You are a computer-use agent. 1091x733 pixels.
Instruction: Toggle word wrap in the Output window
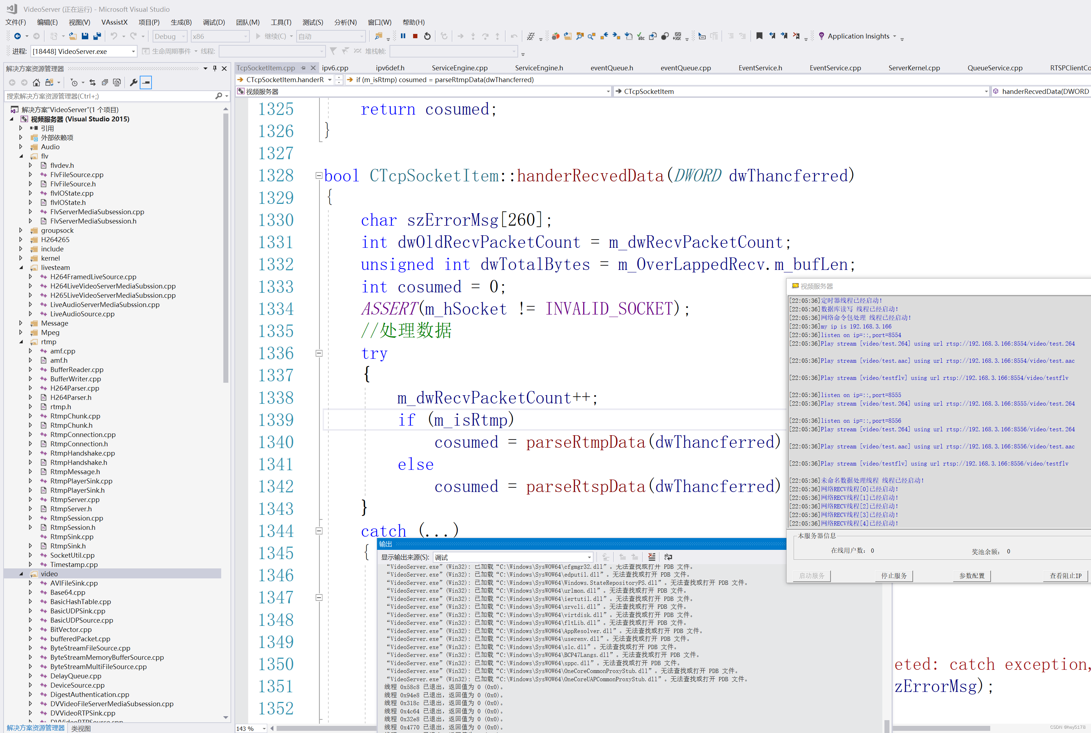click(x=668, y=557)
